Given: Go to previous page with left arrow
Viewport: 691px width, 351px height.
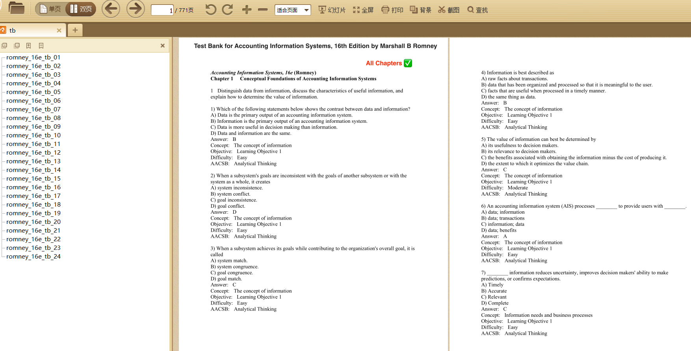Looking at the screenshot, I should [x=111, y=9].
